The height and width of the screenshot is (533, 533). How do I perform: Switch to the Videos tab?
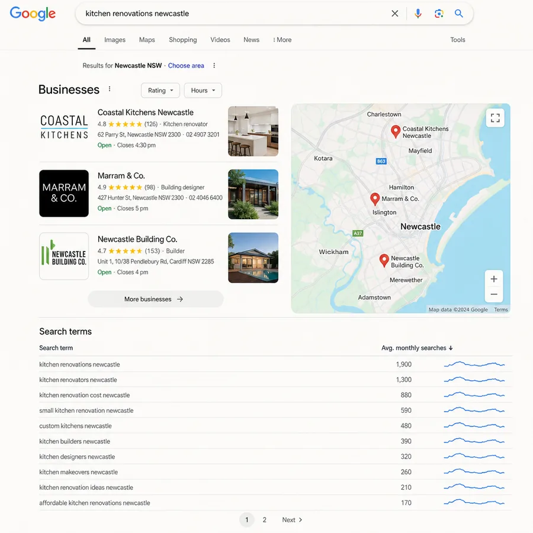click(x=220, y=40)
